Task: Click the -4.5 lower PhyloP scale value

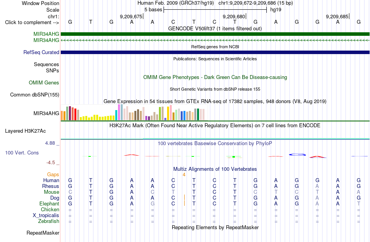Action: (51, 163)
